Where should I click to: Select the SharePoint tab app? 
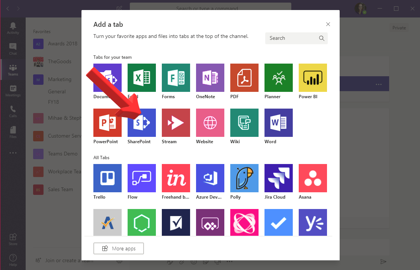point(142,123)
